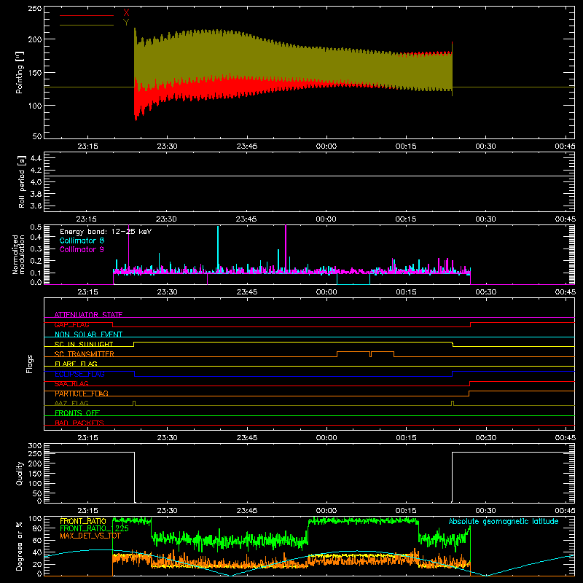This screenshot has height=583, width=583.
Task: Click the 4.2 roll period tick label
Action: coord(36,171)
